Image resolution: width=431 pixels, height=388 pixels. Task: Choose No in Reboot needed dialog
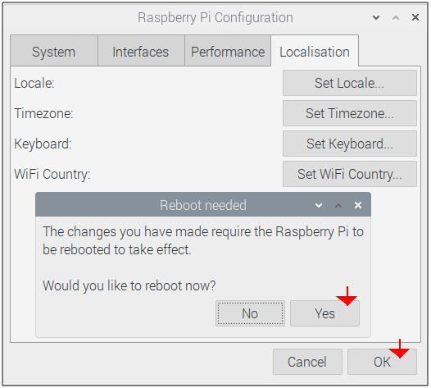[250, 313]
